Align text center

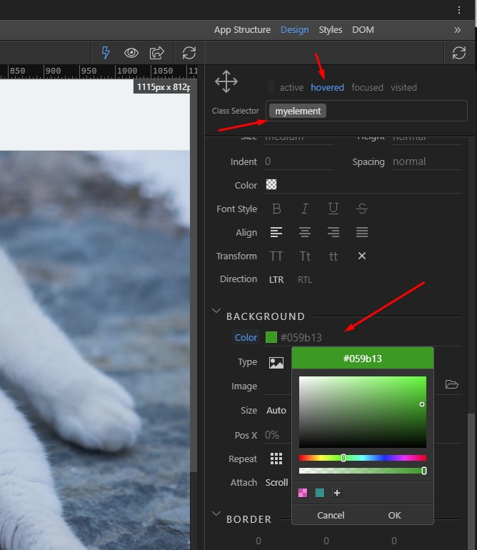click(305, 232)
